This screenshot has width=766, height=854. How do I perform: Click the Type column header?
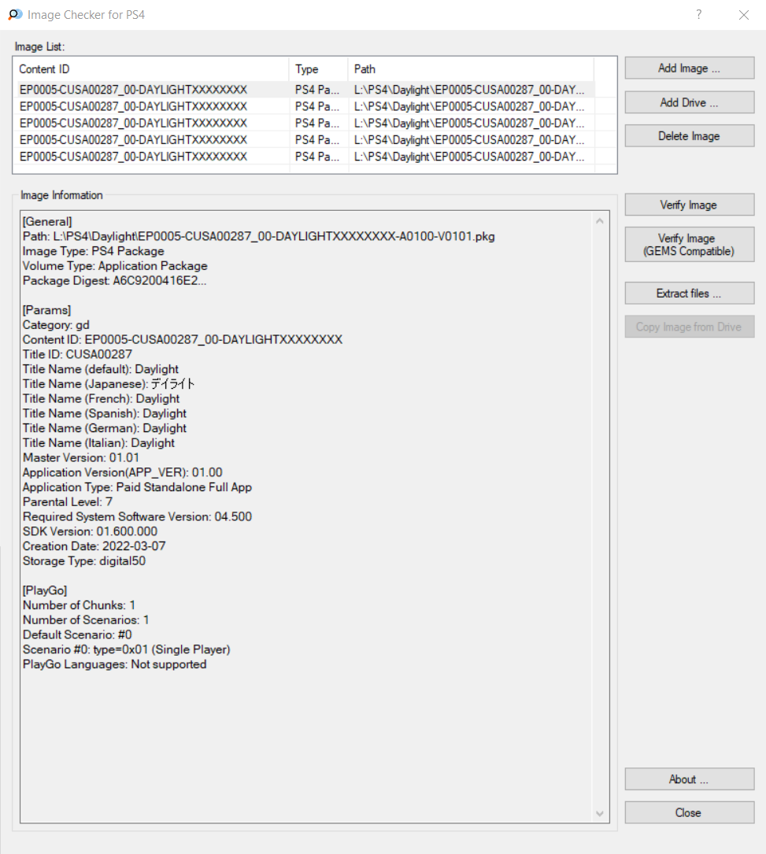[318, 69]
